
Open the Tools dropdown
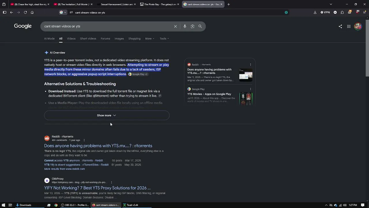tap(164, 39)
